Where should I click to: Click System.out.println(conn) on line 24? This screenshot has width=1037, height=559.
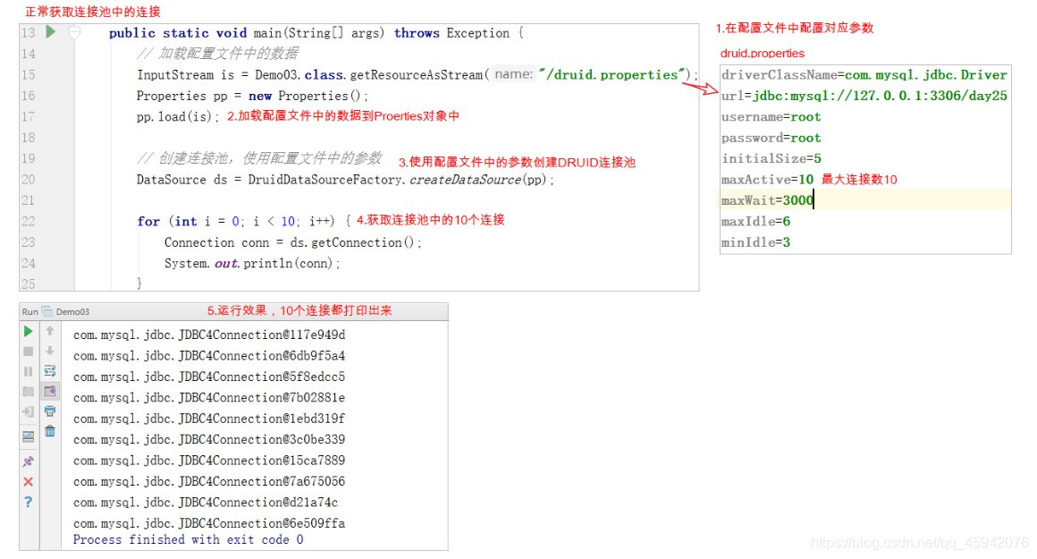(249, 263)
